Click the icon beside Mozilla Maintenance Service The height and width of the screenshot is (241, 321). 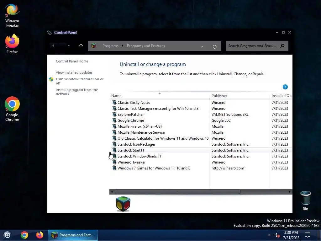[x=114, y=132]
